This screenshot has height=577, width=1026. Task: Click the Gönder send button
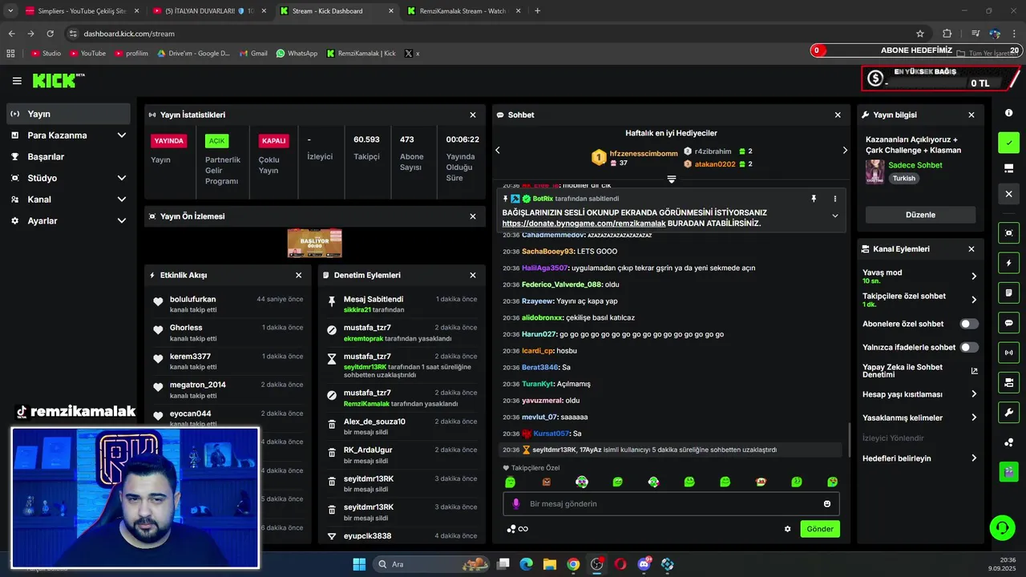820,529
